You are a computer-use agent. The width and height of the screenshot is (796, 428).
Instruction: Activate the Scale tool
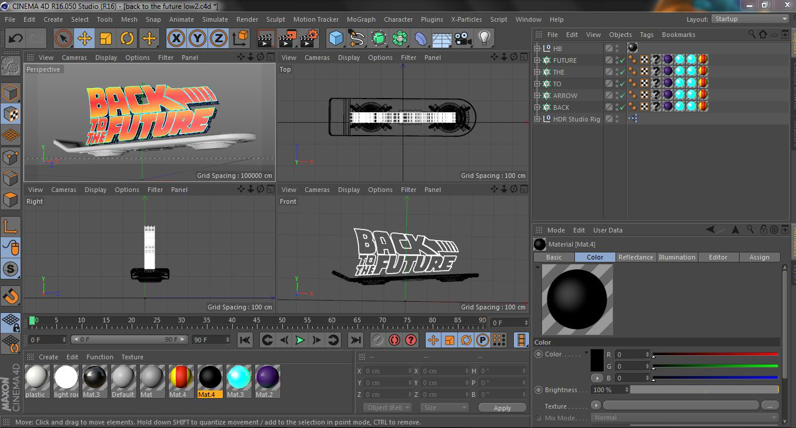click(106, 39)
